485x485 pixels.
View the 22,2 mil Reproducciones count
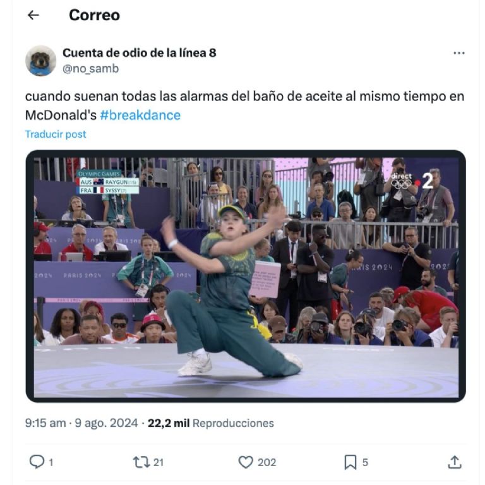pos(211,423)
